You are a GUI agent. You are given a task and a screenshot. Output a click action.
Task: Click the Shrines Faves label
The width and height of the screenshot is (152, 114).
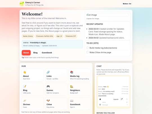pos(25,107)
